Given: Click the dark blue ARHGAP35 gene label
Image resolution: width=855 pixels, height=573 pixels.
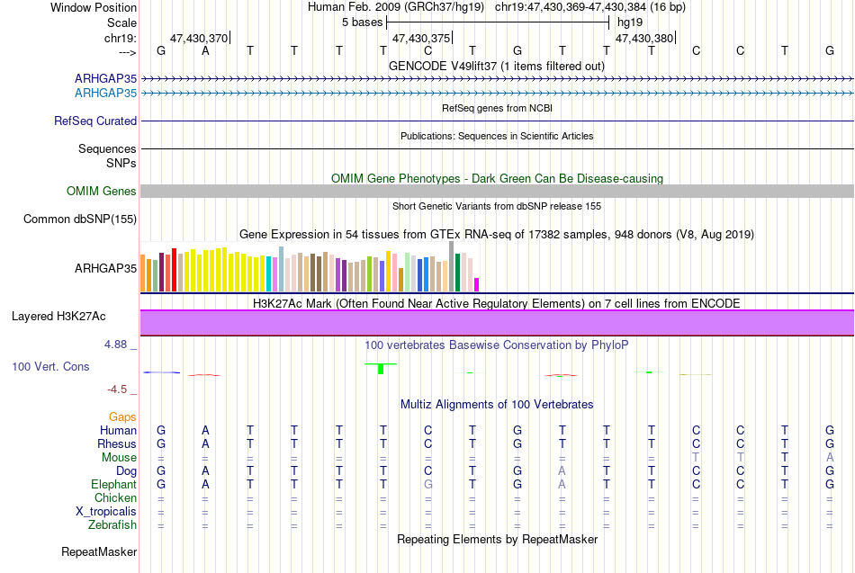Looking at the screenshot, I should (x=106, y=78).
